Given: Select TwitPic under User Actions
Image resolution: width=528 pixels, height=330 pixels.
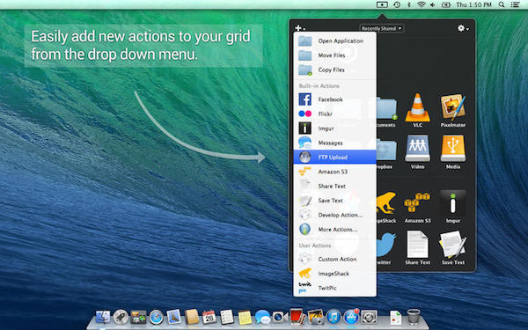Looking at the screenshot, I should click(x=334, y=288).
